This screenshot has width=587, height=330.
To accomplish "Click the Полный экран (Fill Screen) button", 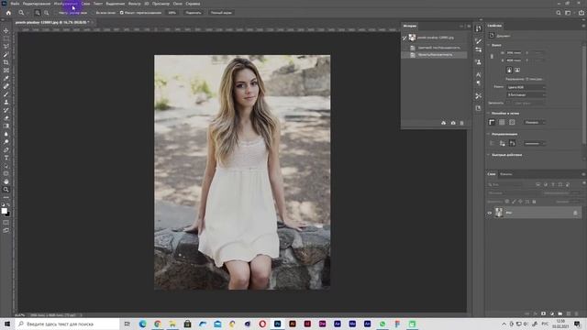I will point(221,13).
